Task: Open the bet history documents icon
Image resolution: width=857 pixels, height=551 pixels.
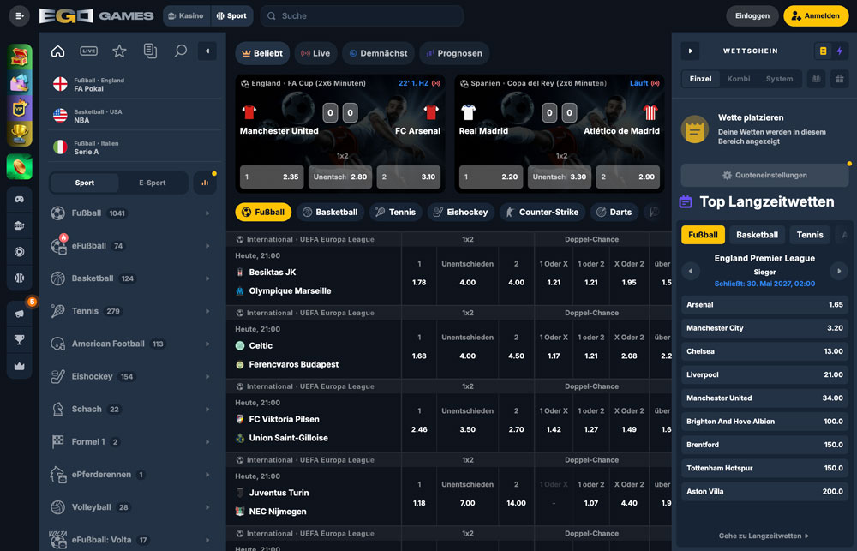Action: pos(150,51)
